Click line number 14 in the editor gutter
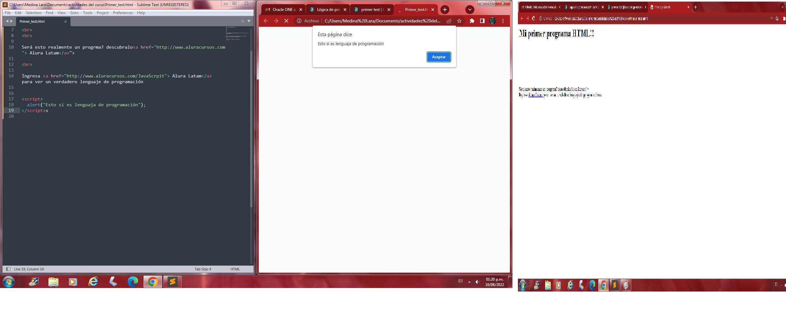Screen dimensions: 786x320 point(11,76)
